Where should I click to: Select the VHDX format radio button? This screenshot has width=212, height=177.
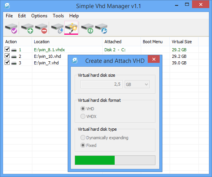[83, 116]
